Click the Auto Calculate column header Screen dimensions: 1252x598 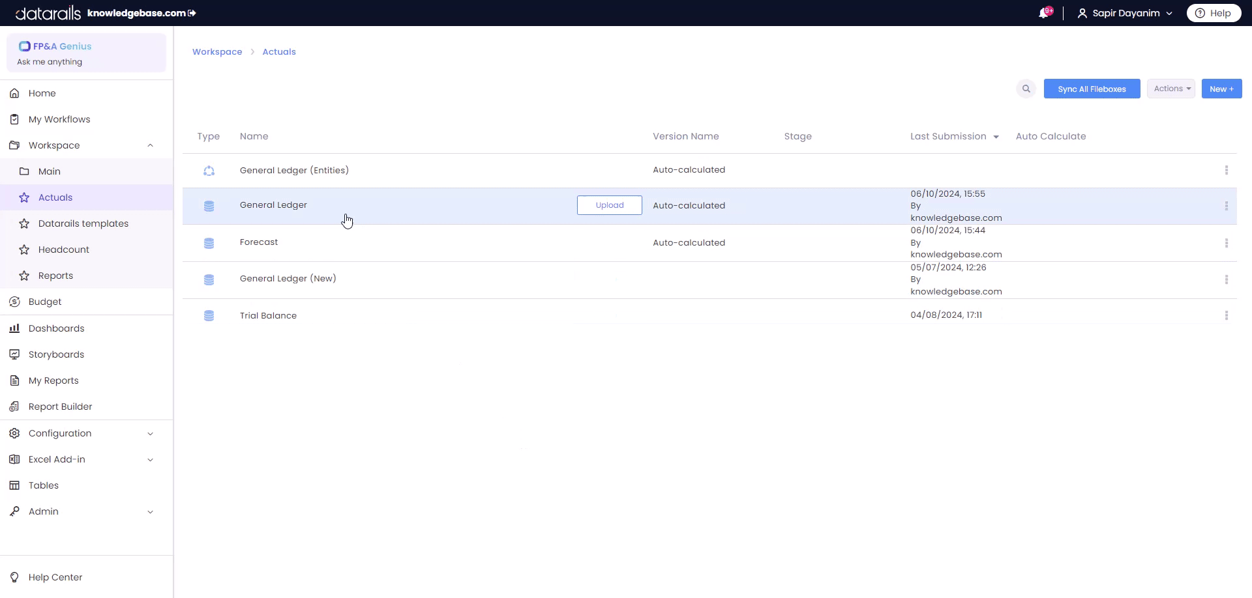coord(1051,136)
